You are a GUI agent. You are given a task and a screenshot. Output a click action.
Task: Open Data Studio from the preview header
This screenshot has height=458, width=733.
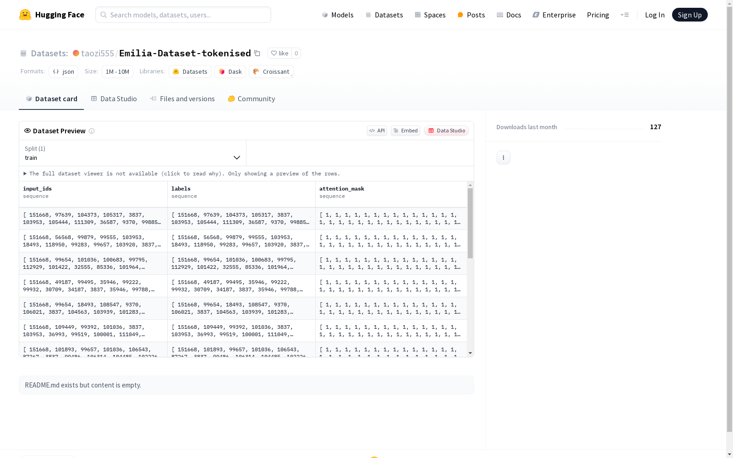(446, 131)
